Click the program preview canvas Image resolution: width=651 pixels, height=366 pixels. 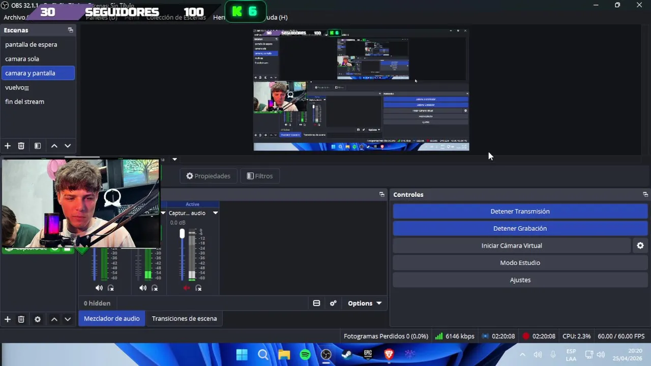(x=361, y=89)
